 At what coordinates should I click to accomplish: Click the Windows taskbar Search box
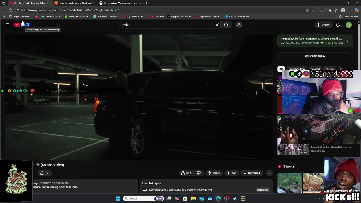(144, 198)
